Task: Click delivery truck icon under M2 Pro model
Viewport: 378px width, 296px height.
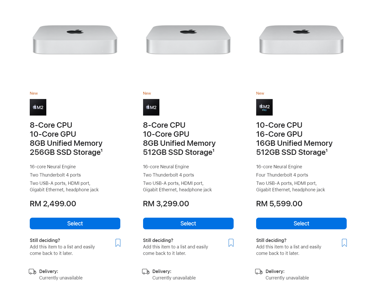Action: (x=259, y=271)
